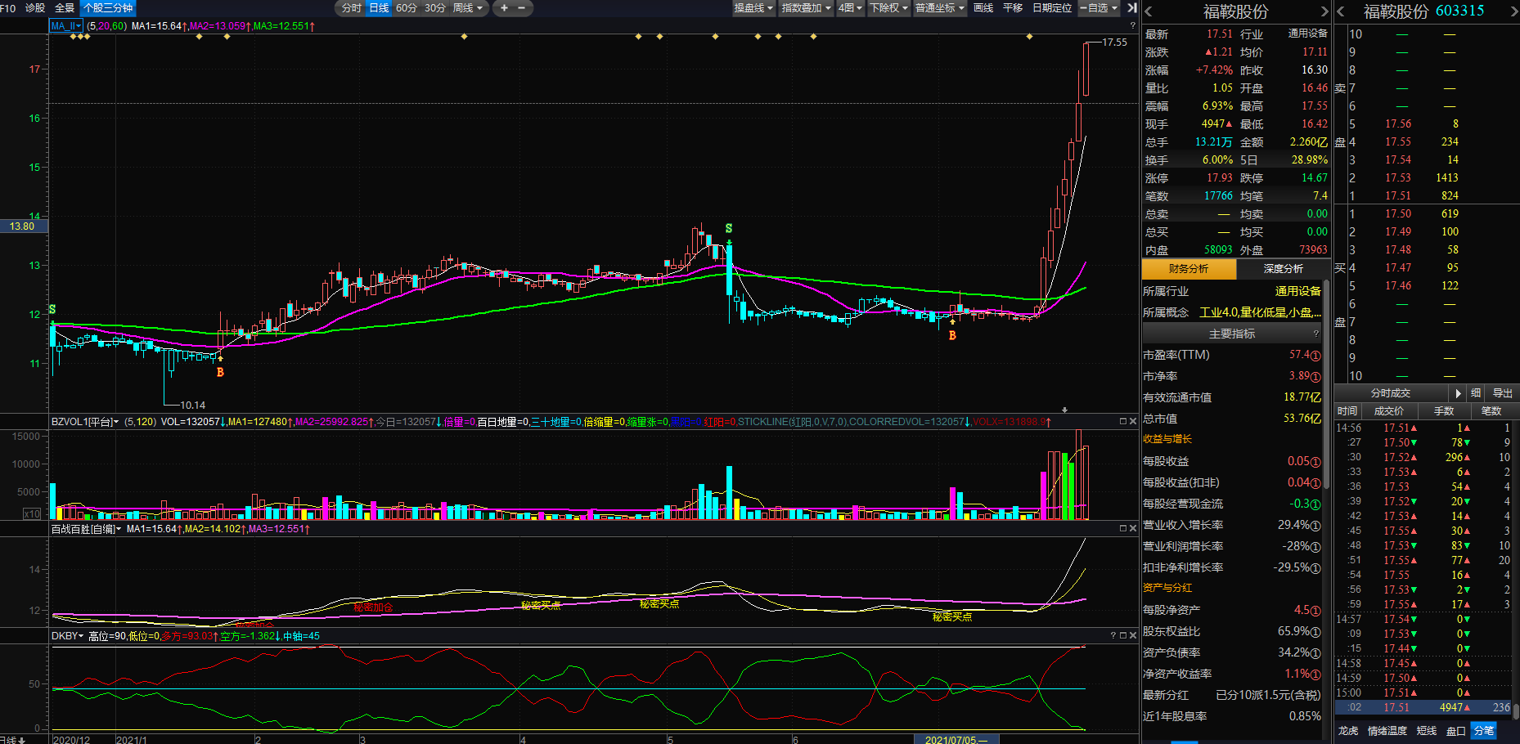Click the leftmost yellow diamond event marker
The width and height of the screenshot is (1520, 744).
[x=74, y=37]
